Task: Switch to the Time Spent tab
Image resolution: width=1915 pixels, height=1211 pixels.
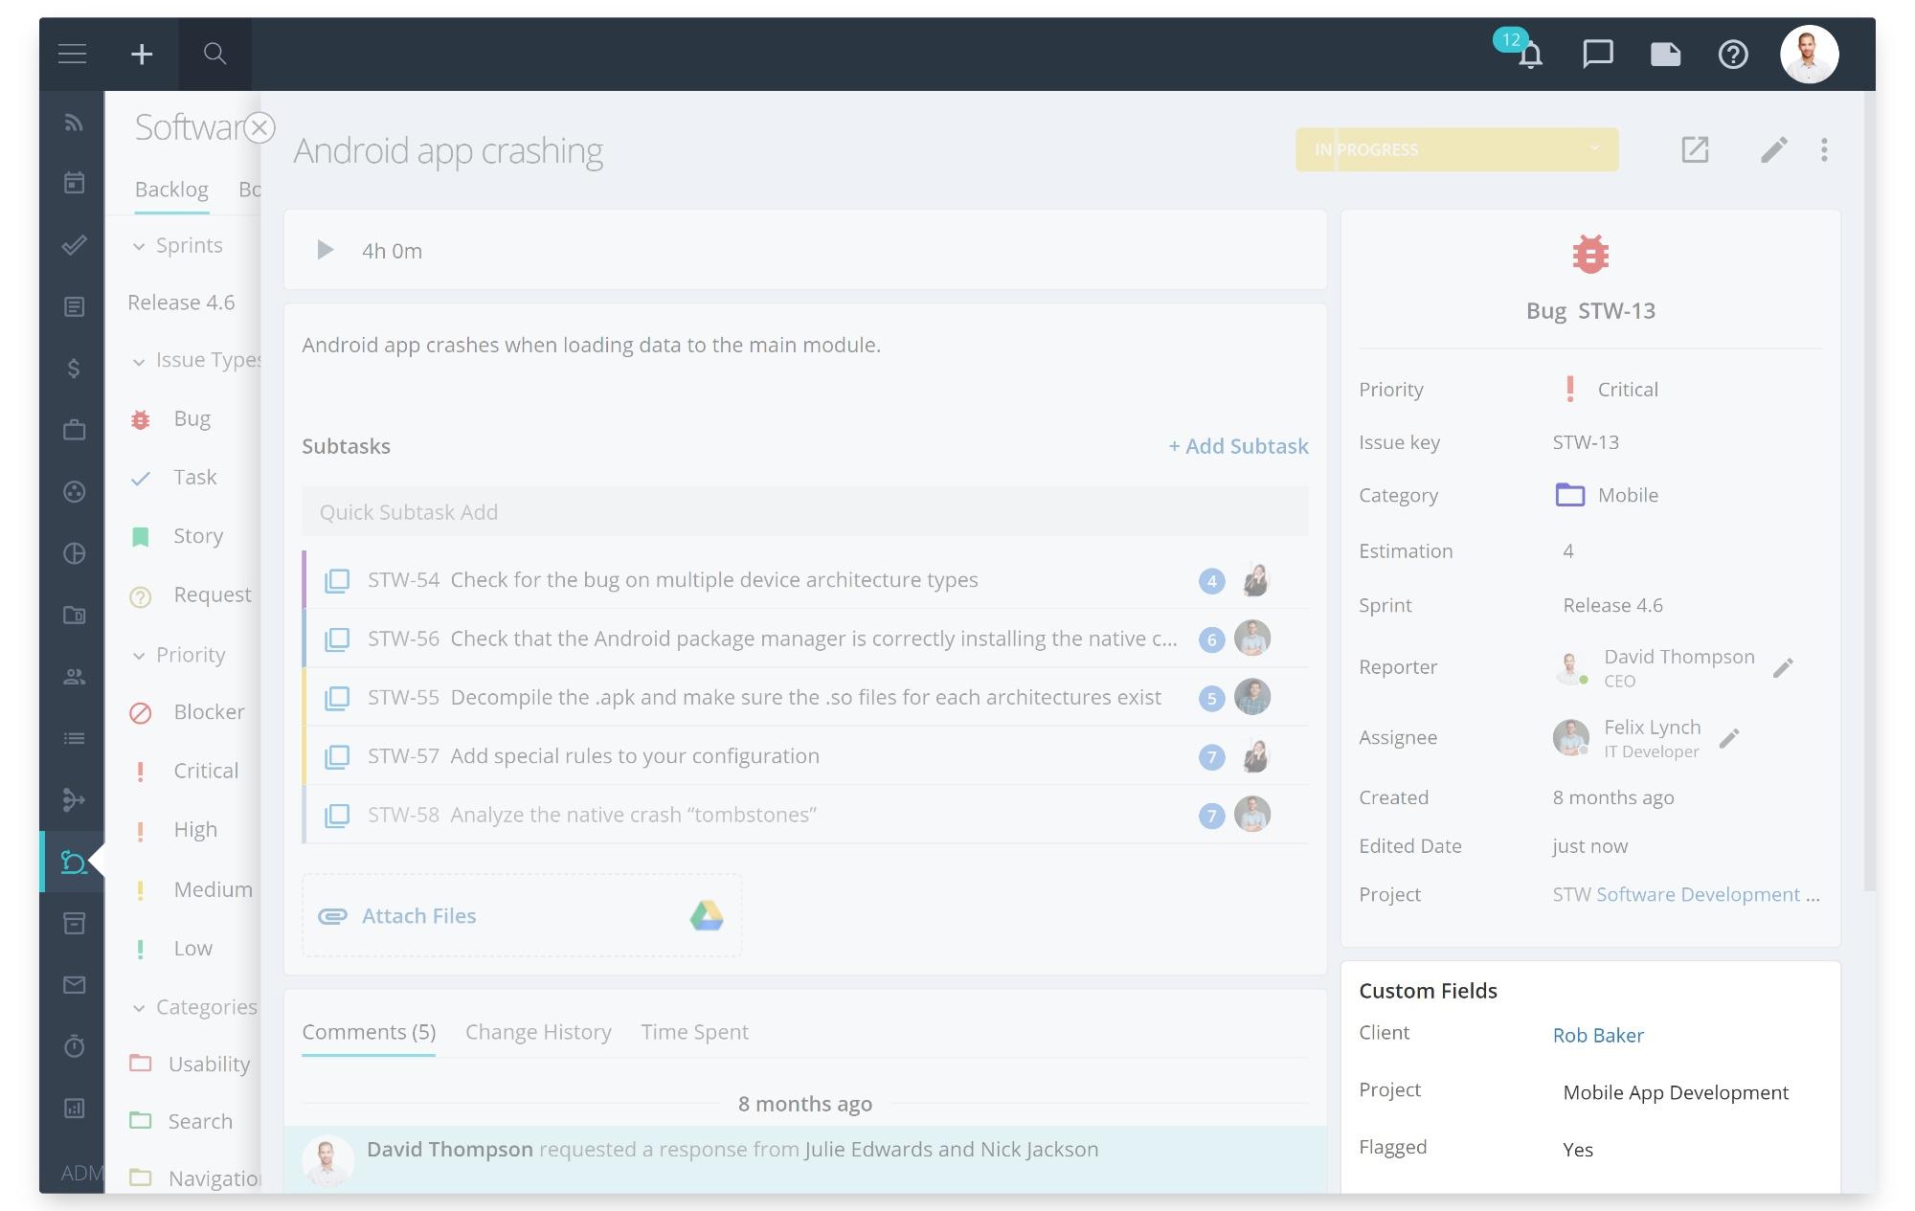Action: (694, 1032)
